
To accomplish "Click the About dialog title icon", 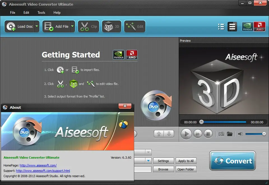I will 5,107.
